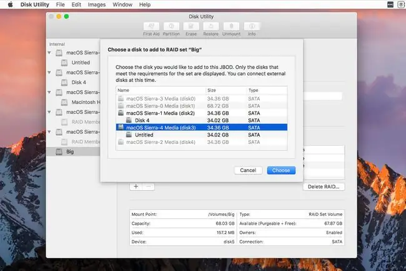Click the Restore toolbar icon
This screenshot has width=406, height=271.
210,26
